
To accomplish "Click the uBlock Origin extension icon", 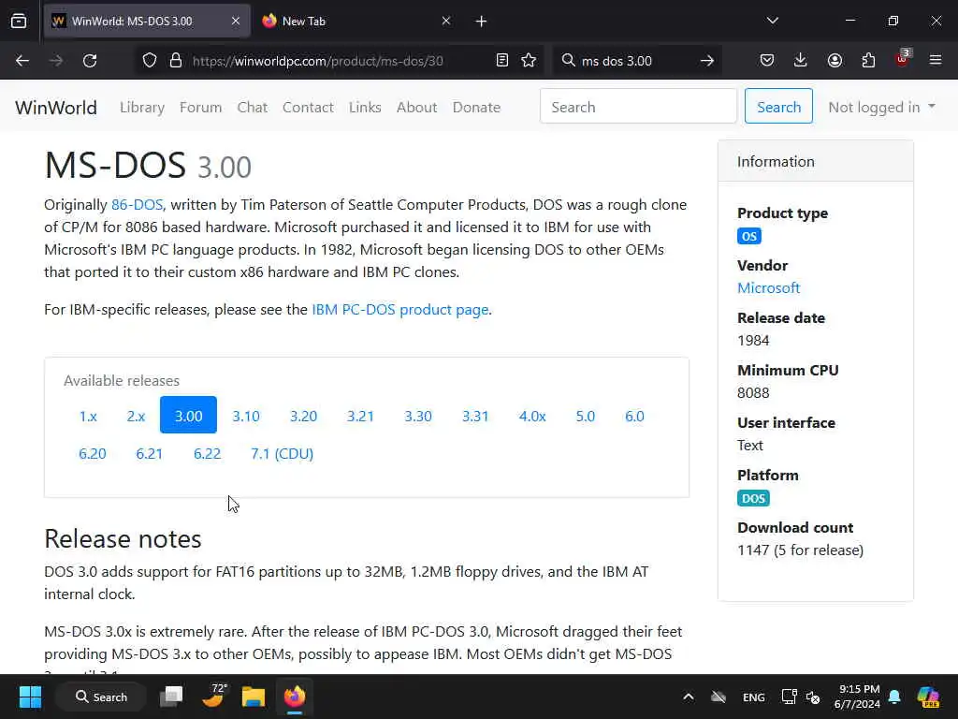I will click(x=903, y=59).
